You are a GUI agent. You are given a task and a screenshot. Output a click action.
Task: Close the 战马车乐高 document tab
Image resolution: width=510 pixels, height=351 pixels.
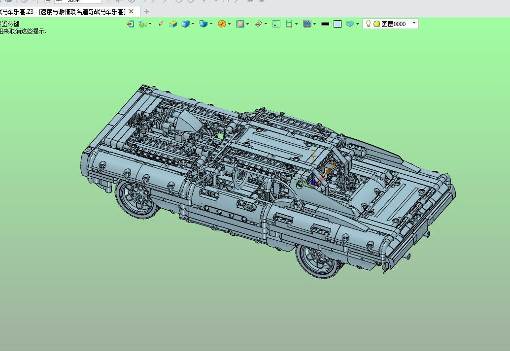pyautogui.click(x=132, y=11)
